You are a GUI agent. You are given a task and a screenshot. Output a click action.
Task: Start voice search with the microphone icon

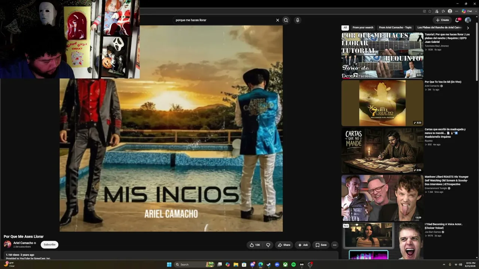point(298,20)
